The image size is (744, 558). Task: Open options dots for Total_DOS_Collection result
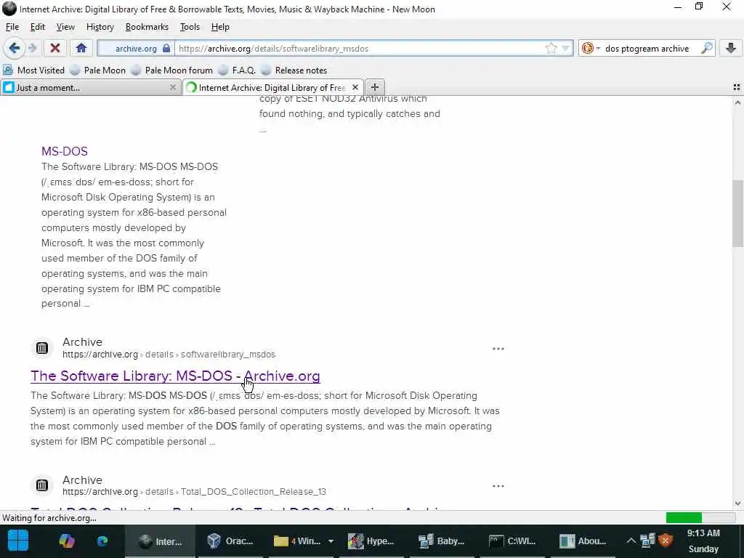[x=498, y=486]
